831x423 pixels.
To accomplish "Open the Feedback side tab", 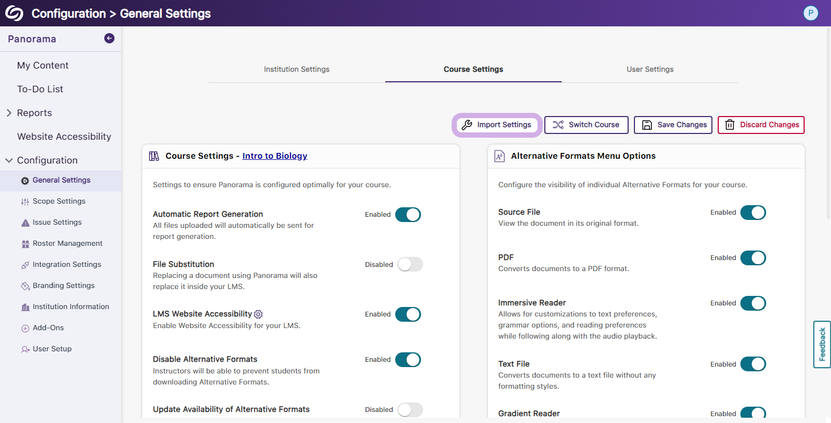I will 822,344.
